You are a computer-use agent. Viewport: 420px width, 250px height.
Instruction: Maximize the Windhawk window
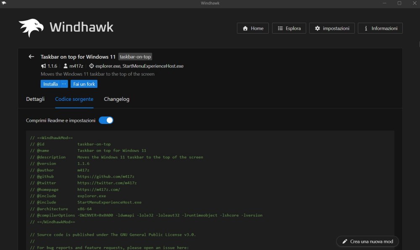[x=399, y=3]
